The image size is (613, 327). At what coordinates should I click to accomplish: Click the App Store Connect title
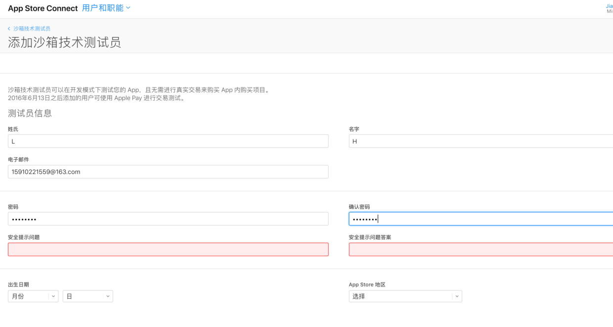point(43,8)
